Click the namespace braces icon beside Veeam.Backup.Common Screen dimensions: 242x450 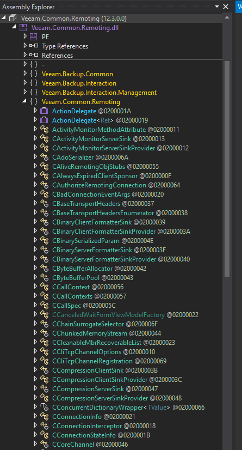(34, 74)
